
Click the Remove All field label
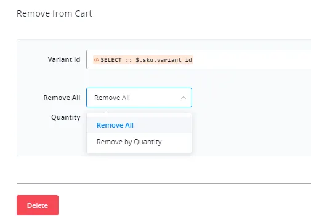point(62,98)
